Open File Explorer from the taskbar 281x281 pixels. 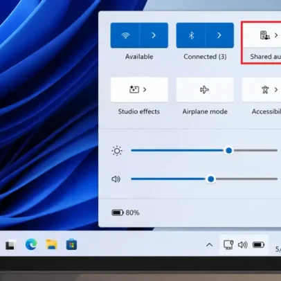coord(51,244)
